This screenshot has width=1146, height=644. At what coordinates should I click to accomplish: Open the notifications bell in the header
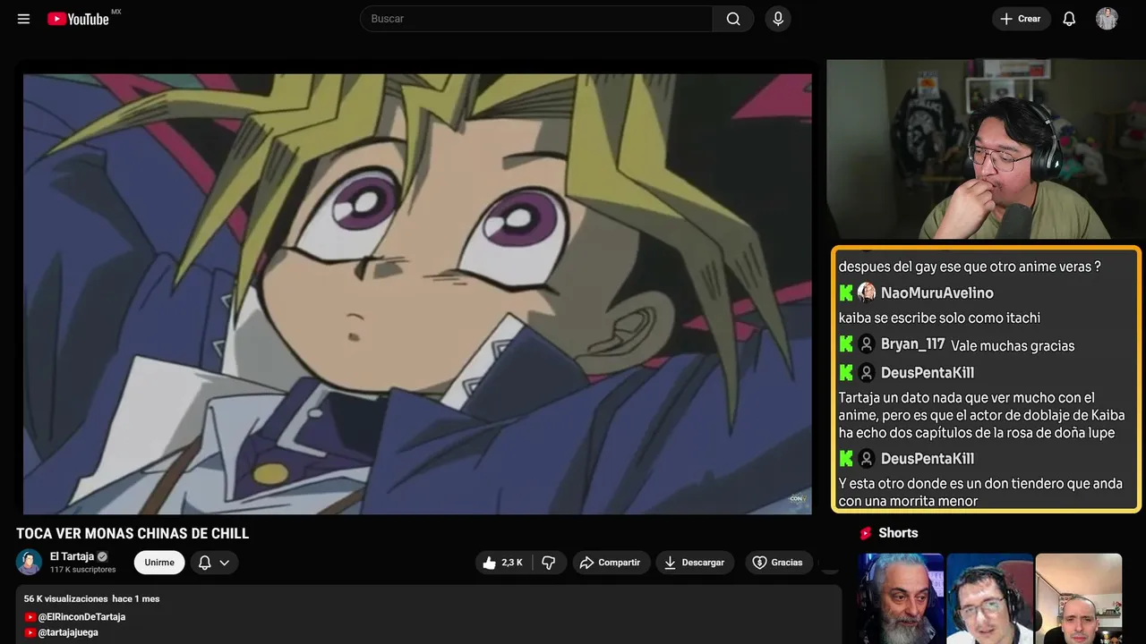1069,19
